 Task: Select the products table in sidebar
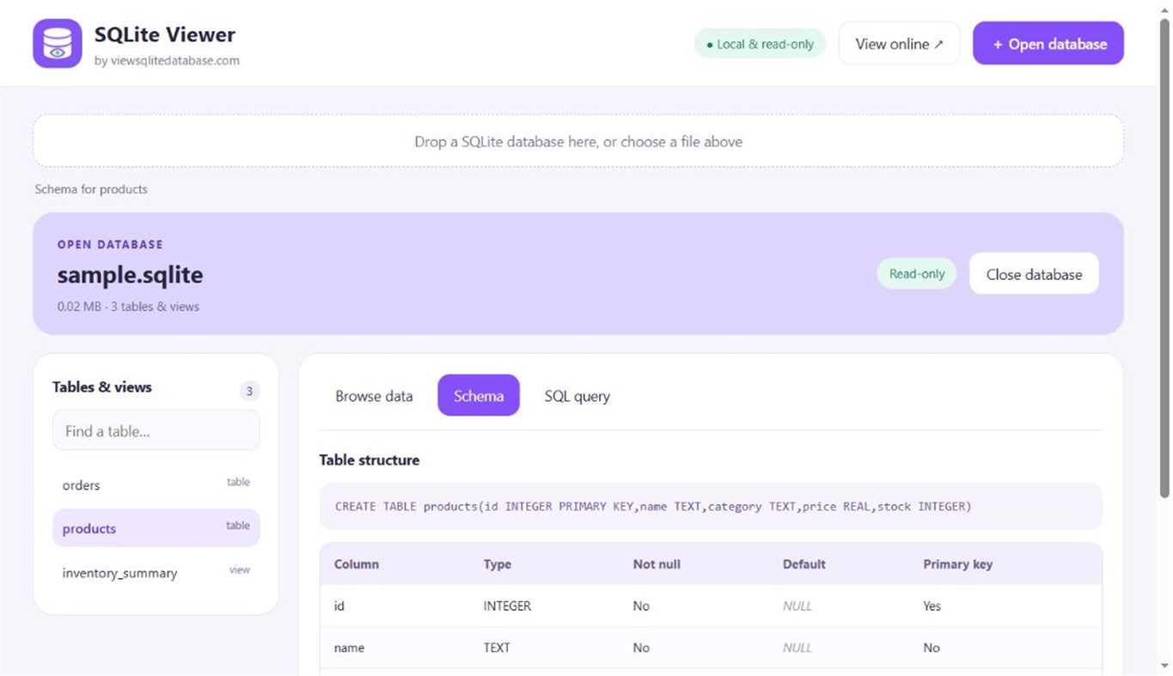click(x=156, y=528)
